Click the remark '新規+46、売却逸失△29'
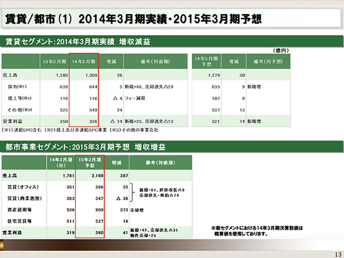The height and width of the screenshot is (258, 344). click(149, 87)
